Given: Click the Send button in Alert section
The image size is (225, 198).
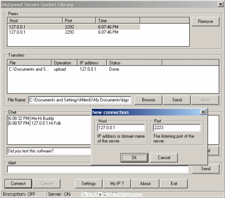Looking at the screenshot, I should 206,169.
